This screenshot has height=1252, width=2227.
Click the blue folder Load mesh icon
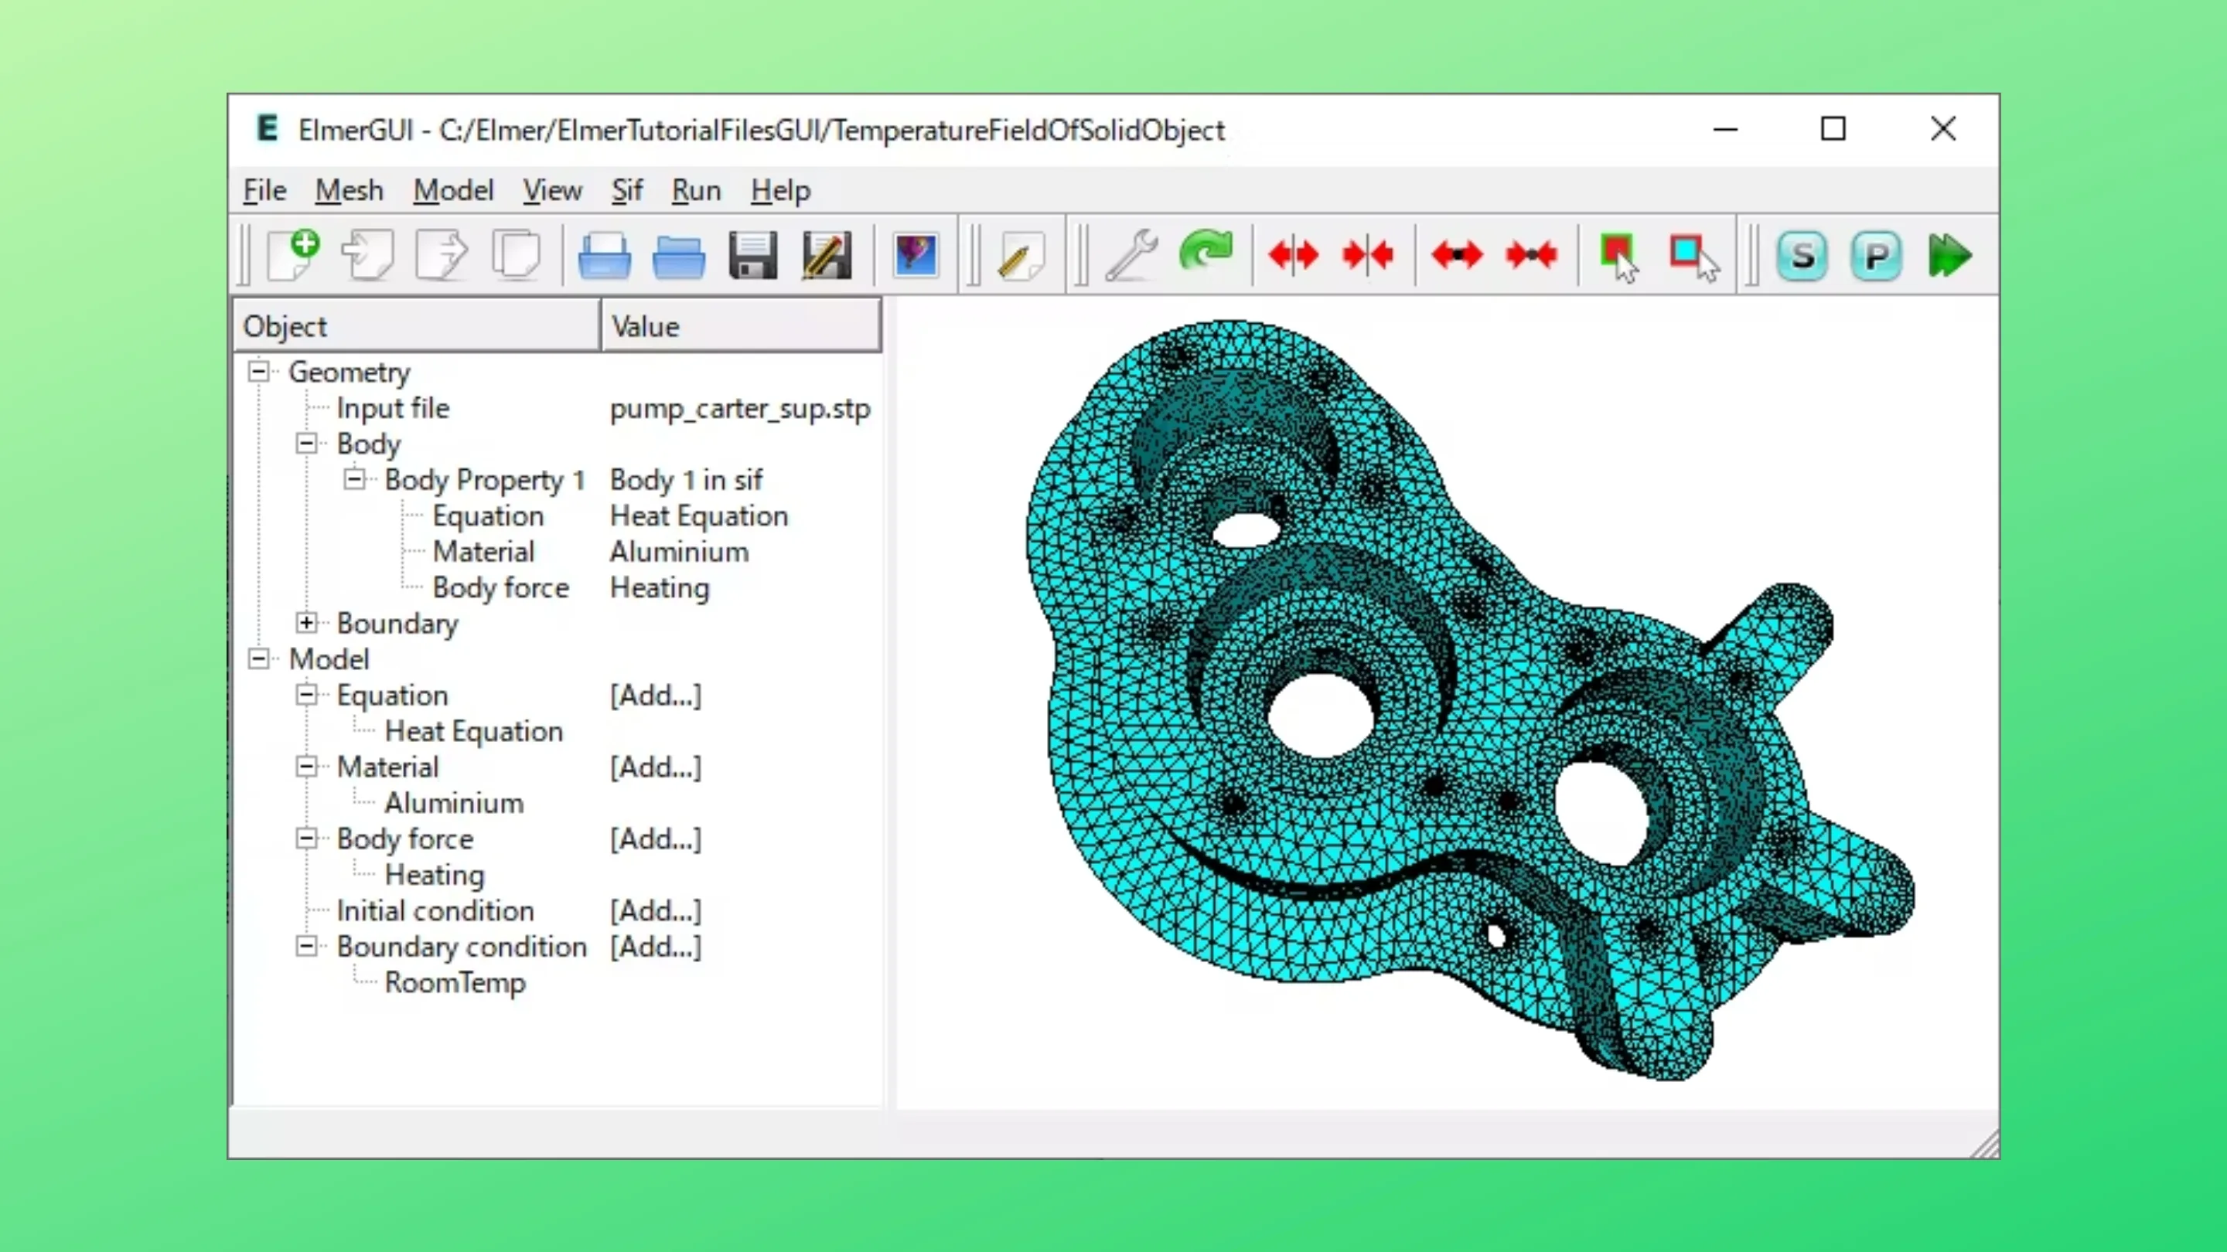679,256
